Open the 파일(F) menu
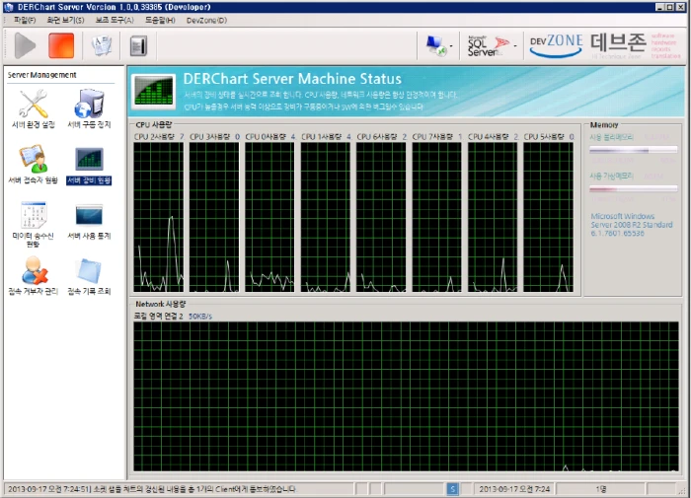The width and height of the screenshot is (691, 498). coord(25,21)
